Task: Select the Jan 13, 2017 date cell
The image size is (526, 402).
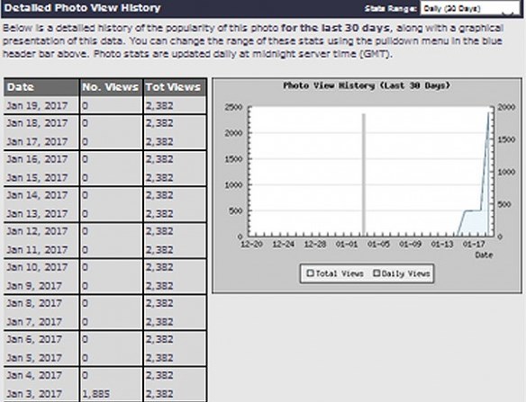Action: (x=41, y=213)
